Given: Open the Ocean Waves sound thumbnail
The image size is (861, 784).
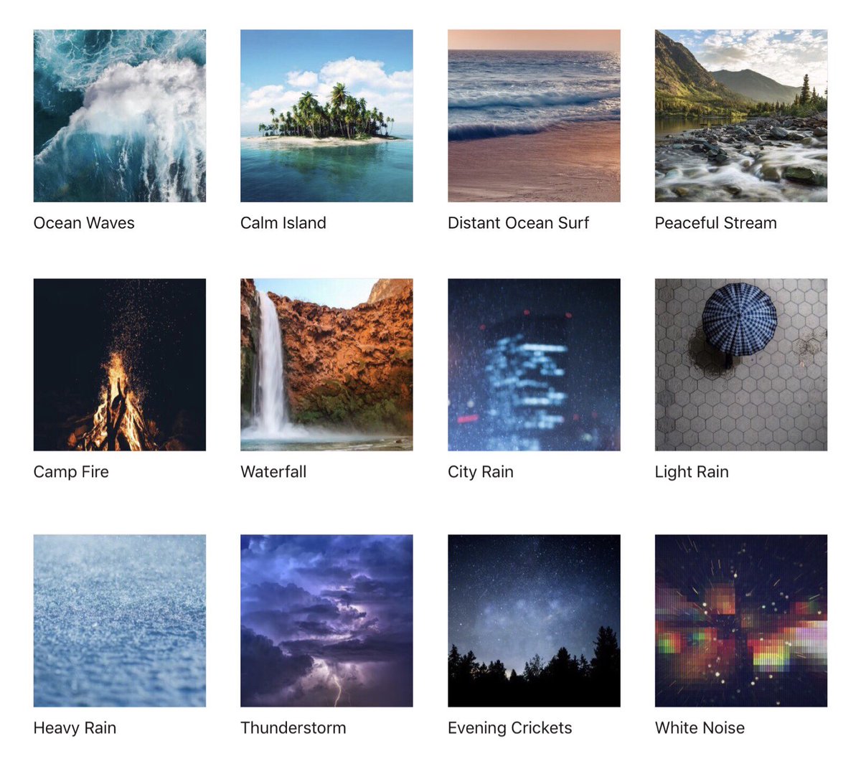Looking at the screenshot, I should pyautogui.click(x=120, y=115).
